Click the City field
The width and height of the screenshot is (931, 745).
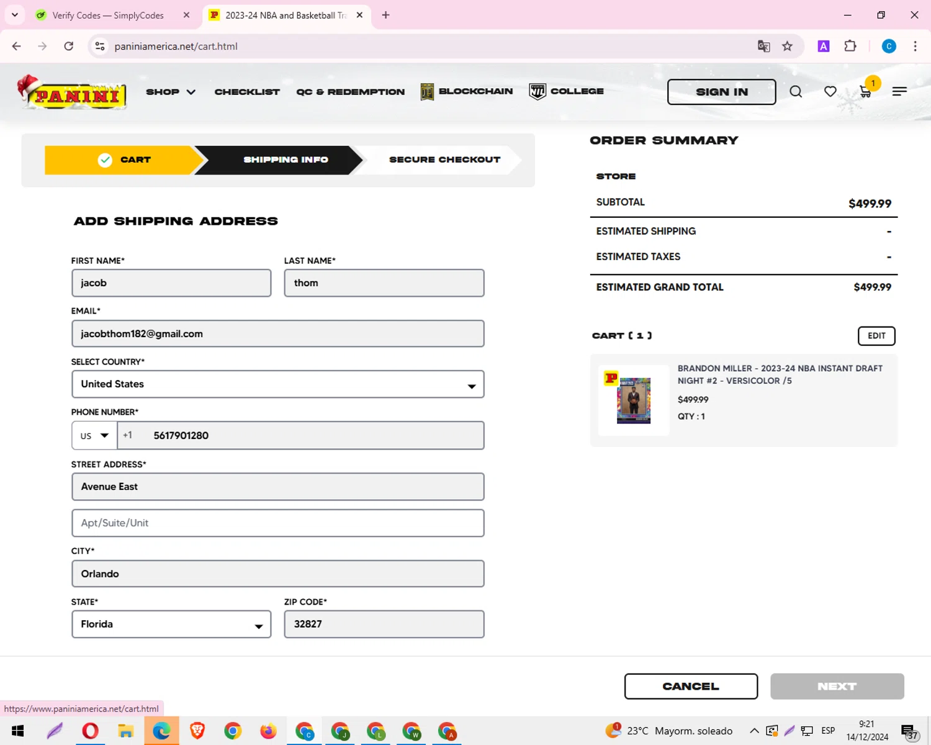click(277, 574)
